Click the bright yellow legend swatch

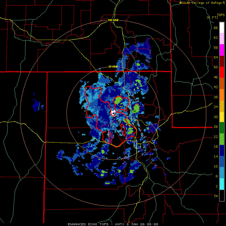pyautogui.click(x=222, y=117)
